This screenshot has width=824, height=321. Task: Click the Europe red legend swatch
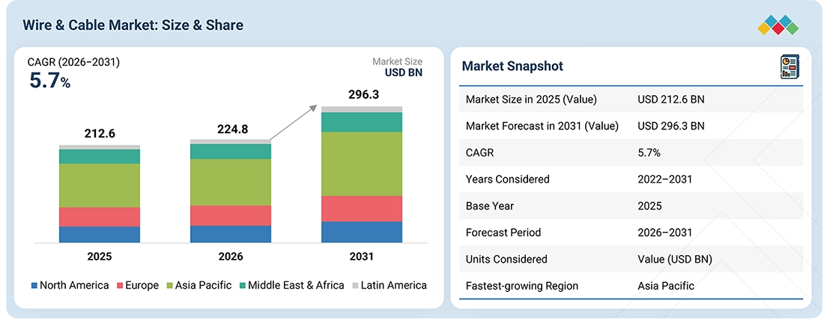[121, 286]
